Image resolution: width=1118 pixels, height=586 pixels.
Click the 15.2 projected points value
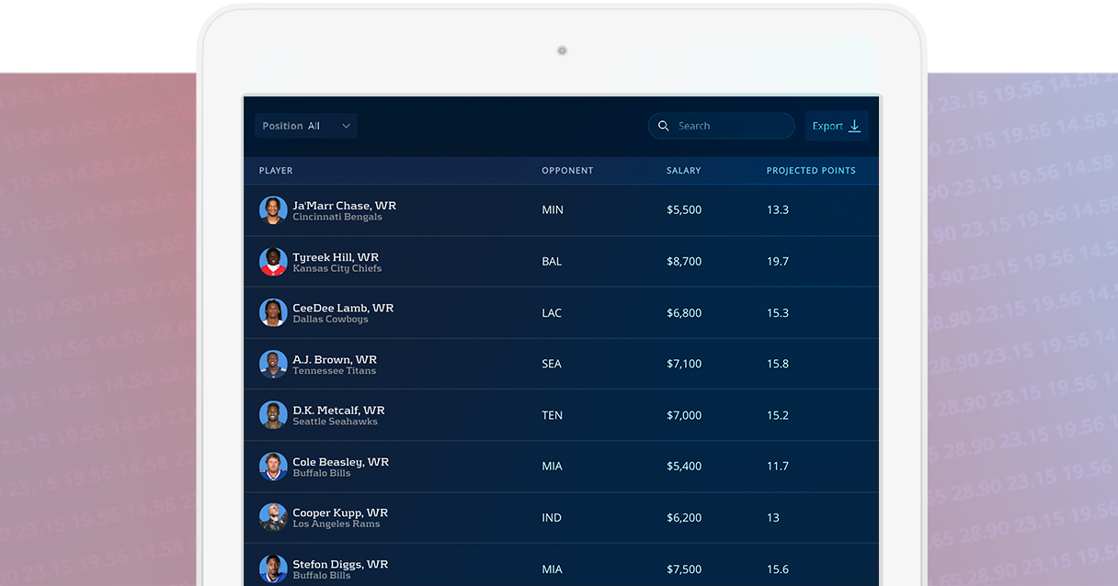[778, 415]
